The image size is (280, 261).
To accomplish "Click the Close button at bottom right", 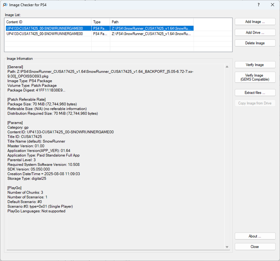I will click(x=255, y=247).
